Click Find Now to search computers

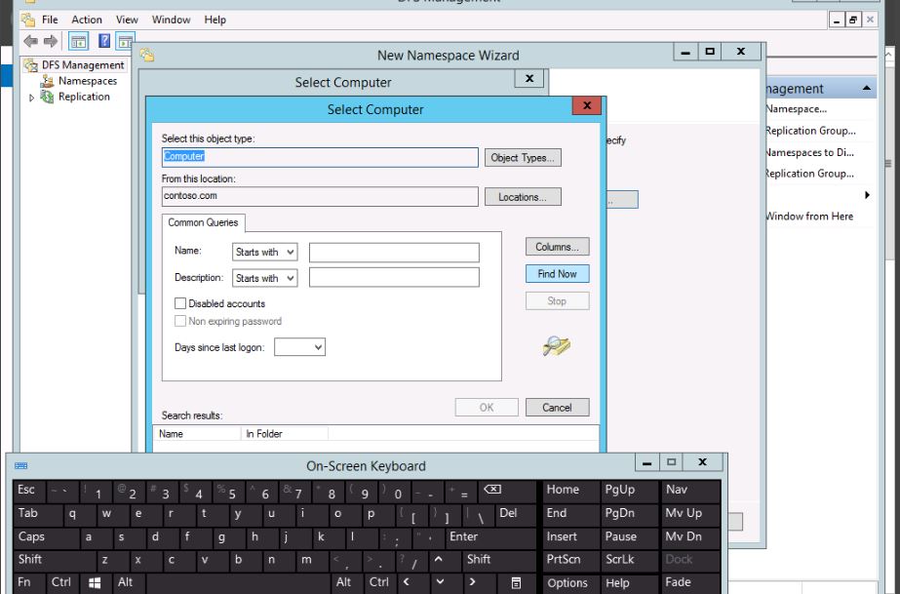(x=557, y=274)
